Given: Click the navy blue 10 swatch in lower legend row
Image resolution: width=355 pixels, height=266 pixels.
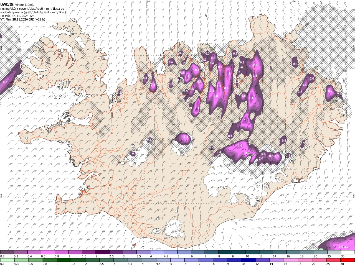Looking at the screenshot, I should (x=248, y=260).
